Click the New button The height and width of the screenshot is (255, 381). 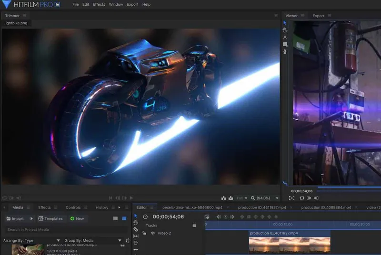77,219
